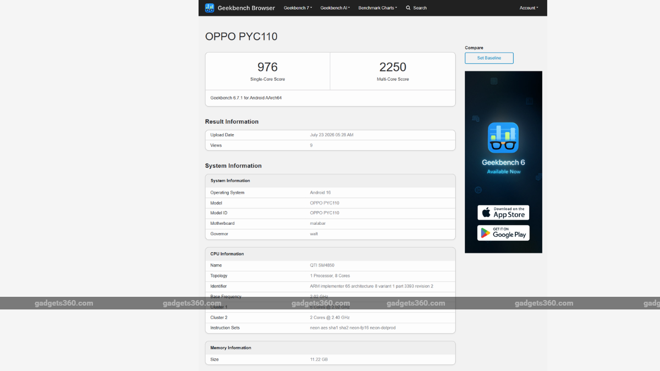Click the ARM implementer identifier value
This screenshot has width=660, height=371.
tap(372, 286)
